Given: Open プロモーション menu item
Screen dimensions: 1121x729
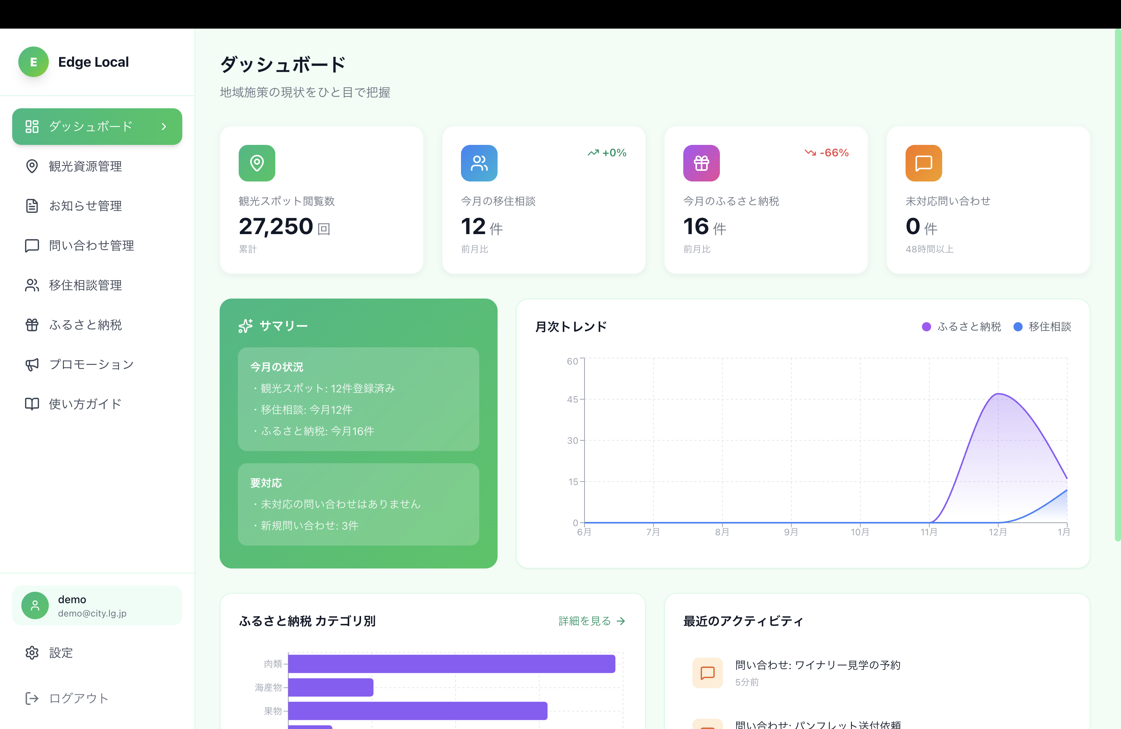Looking at the screenshot, I should (x=92, y=364).
